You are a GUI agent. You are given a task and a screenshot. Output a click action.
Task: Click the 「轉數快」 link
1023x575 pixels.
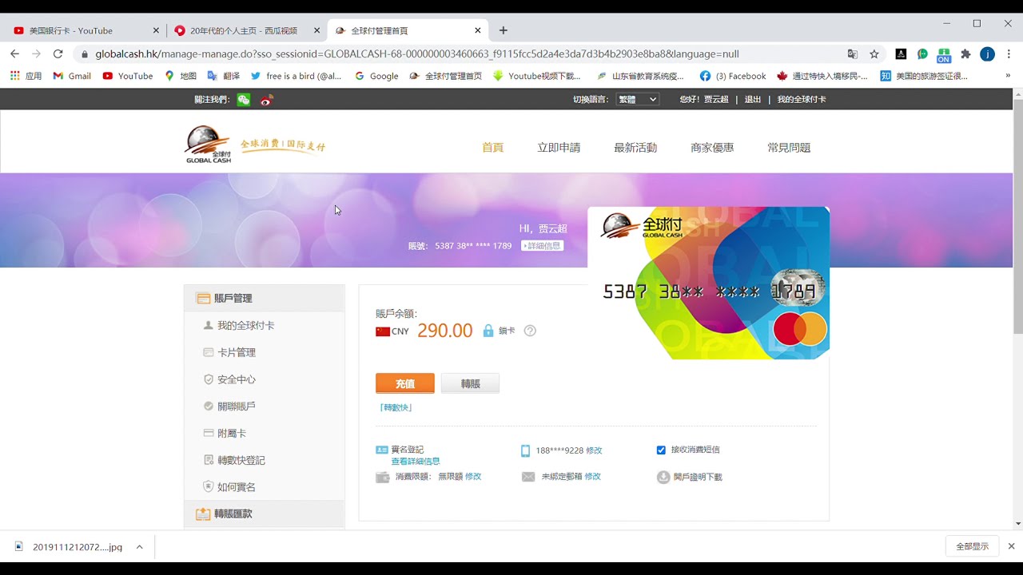pyautogui.click(x=396, y=407)
